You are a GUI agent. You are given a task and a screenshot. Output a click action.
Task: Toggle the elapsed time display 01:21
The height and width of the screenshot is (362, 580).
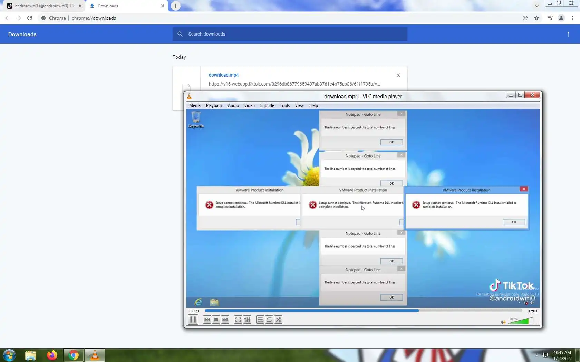[x=194, y=311]
